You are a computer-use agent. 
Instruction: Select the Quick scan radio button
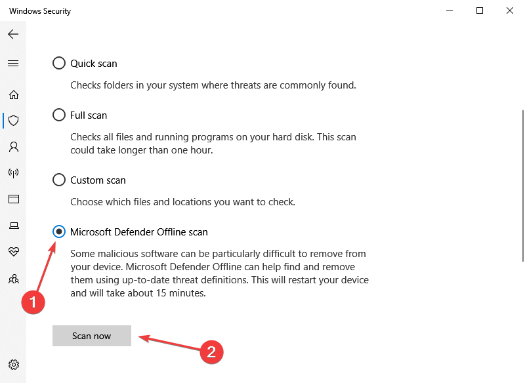[59, 64]
